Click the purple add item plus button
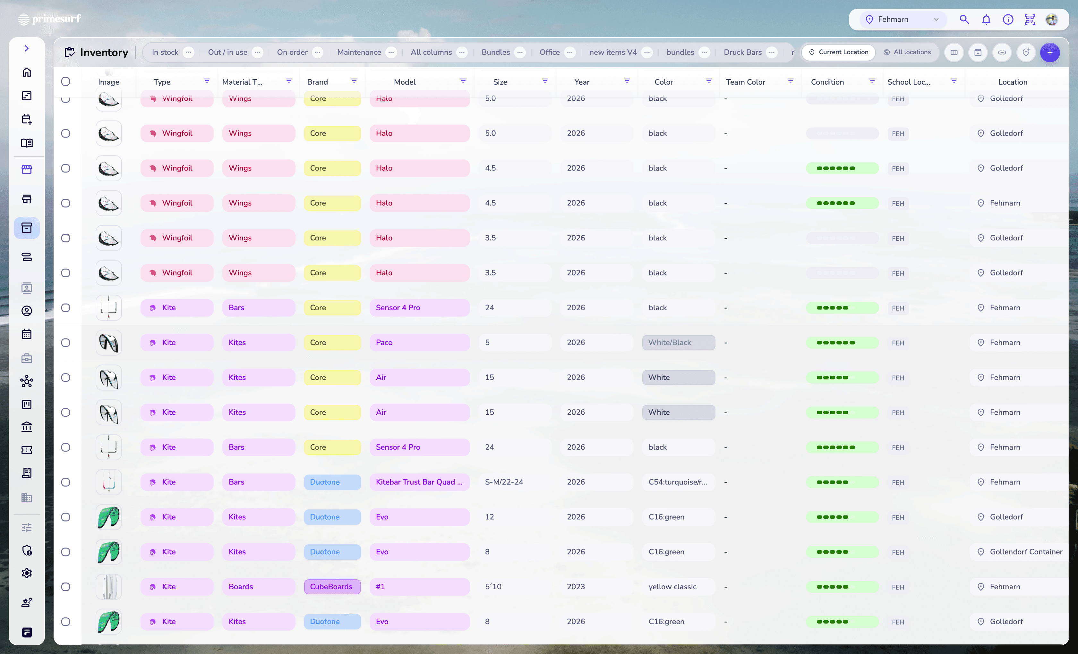 click(1049, 53)
